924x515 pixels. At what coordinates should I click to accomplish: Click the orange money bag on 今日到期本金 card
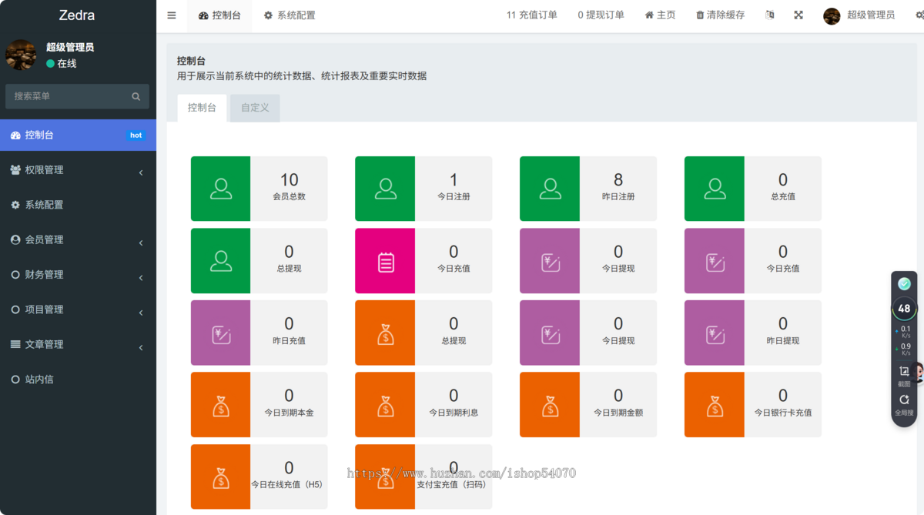221,406
